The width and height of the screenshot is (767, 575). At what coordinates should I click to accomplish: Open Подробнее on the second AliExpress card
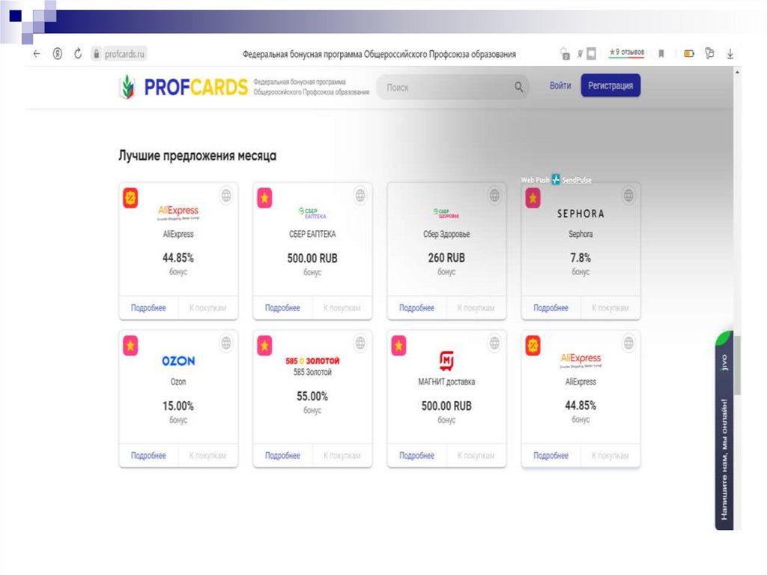point(551,456)
